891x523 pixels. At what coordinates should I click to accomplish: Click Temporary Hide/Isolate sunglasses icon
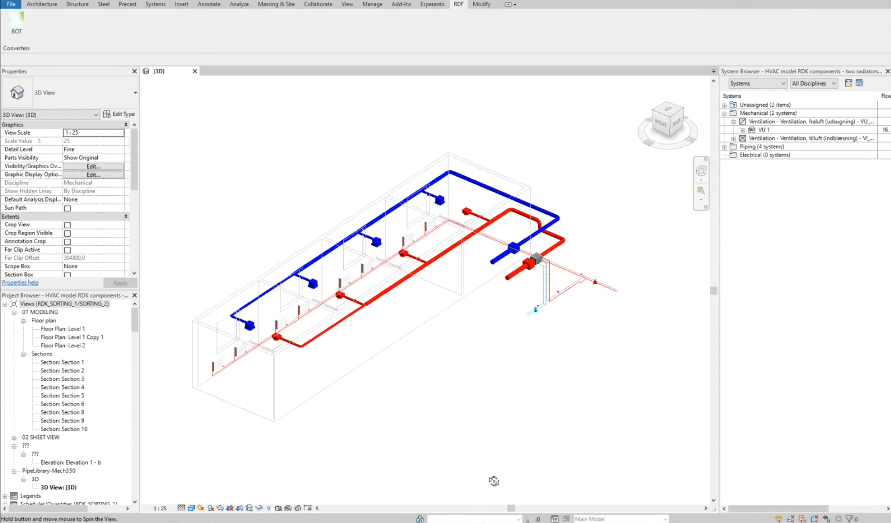(x=259, y=508)
